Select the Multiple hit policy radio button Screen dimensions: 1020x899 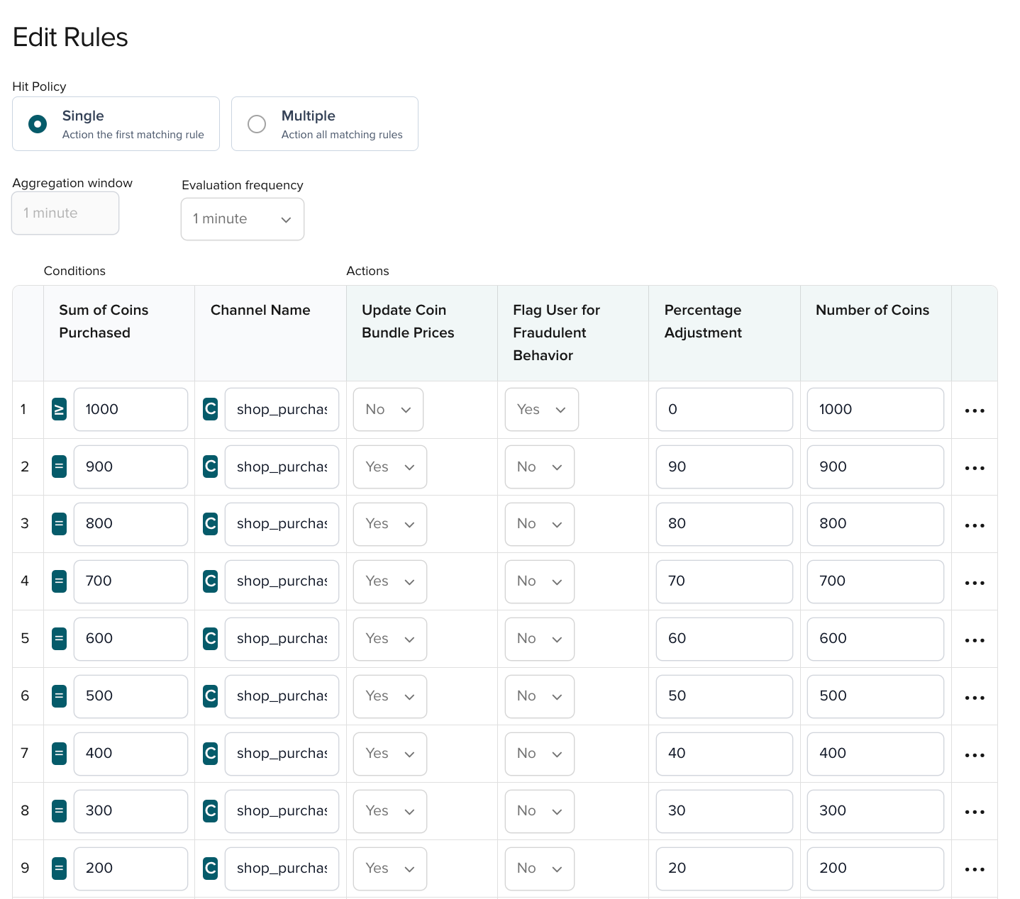tap(257, 124)
